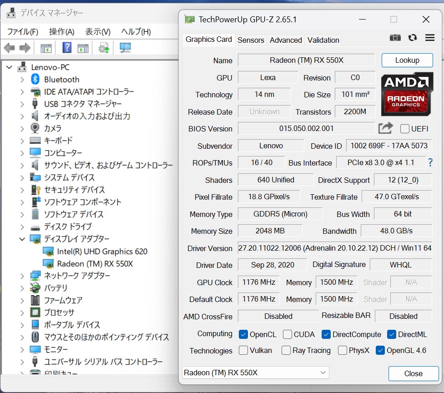
Task: Expand the モニター node
Action: (x=22, y=349)
